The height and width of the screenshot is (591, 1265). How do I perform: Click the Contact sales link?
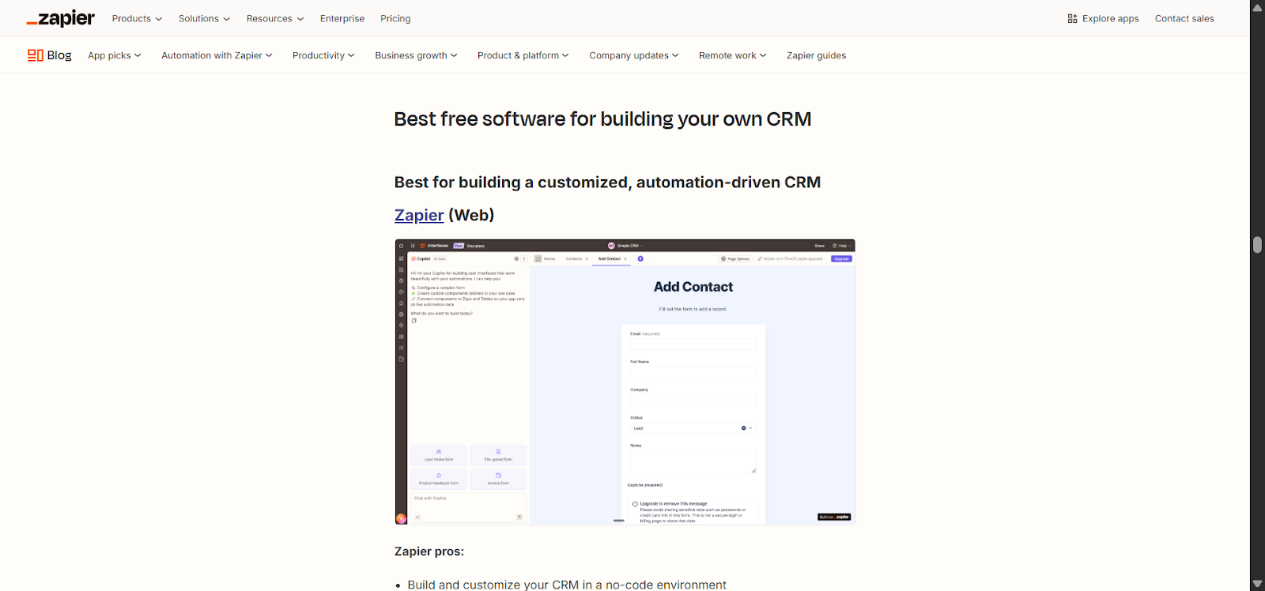[x=1184, y=18]
